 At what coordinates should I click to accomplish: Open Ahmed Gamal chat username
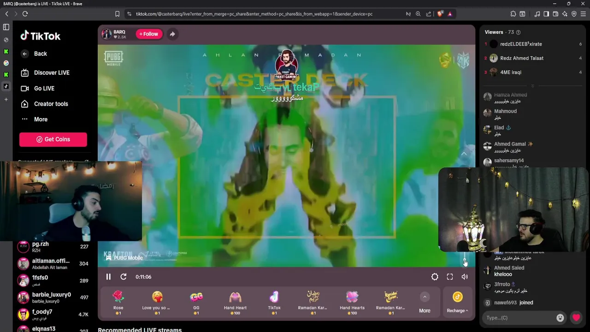[510, 144]
